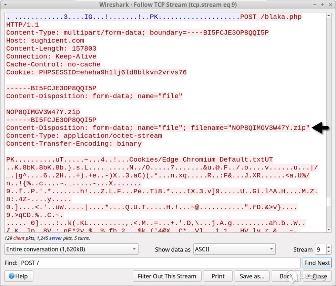
Task: Increase the Stream number with up arrow
Action: point(329,247)
